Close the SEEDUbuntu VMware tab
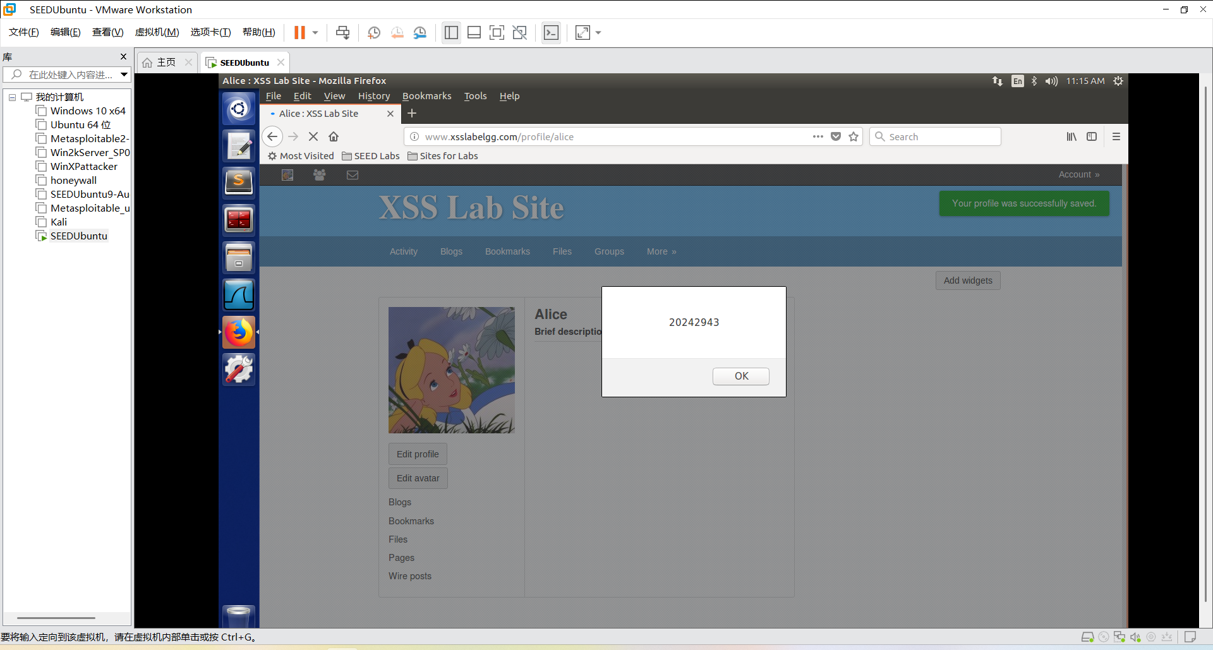Image resolution: width=1213 pixels, height=650 pixels. [x=281, y=63]
